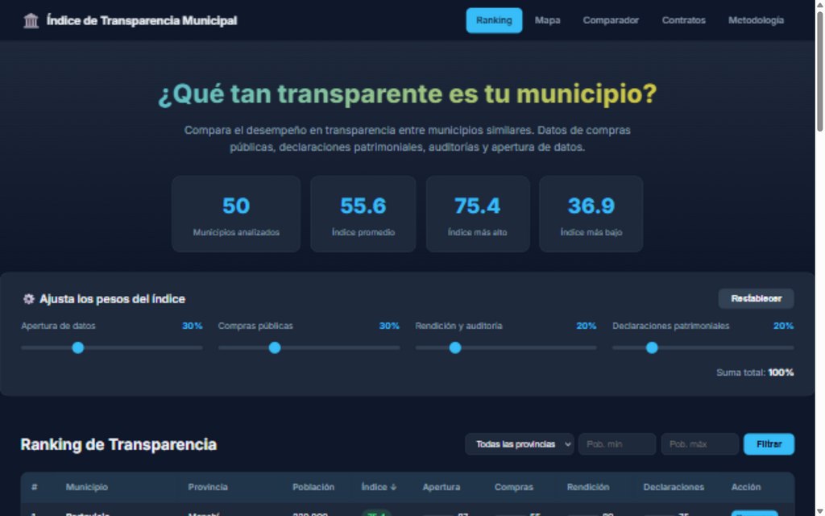Open the Todas las provincias dropdown
The width and height of the screenshot is (825, 516).
click(520, 444)
